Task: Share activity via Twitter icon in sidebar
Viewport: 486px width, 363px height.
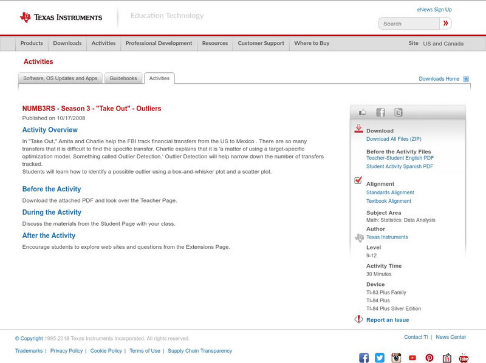Action: click(398, 112)
